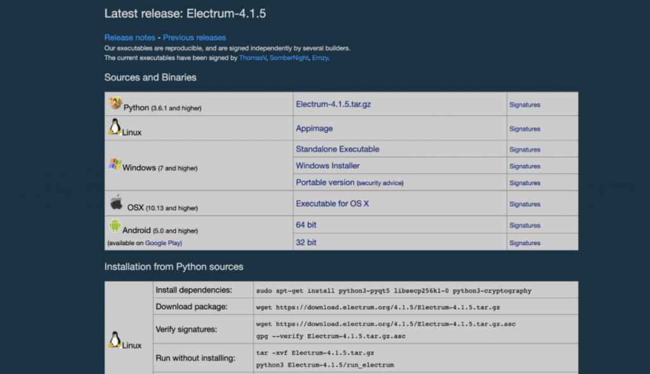Visit the ThomasV signer link
Screen dimensions: 650x374
tap(253, 58)
